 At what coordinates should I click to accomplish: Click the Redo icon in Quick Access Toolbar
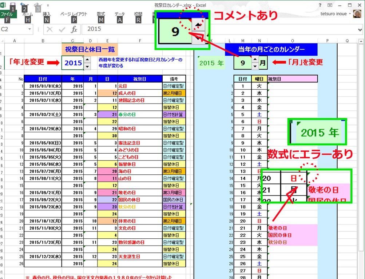pos(36,4)
